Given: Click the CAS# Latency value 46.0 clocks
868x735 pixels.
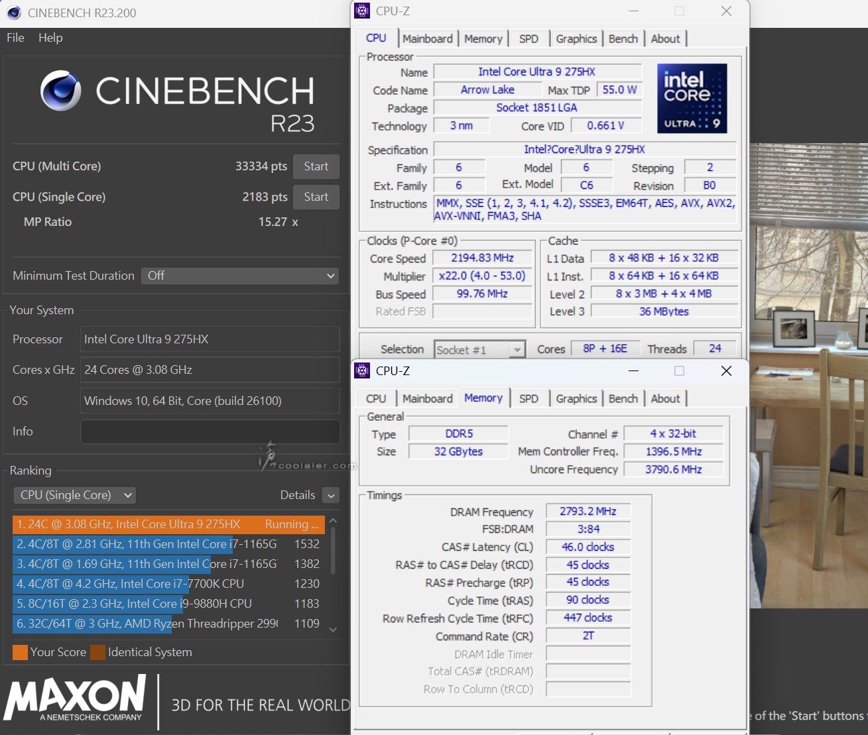Looking at the screenshot, I should coord(588,547).
